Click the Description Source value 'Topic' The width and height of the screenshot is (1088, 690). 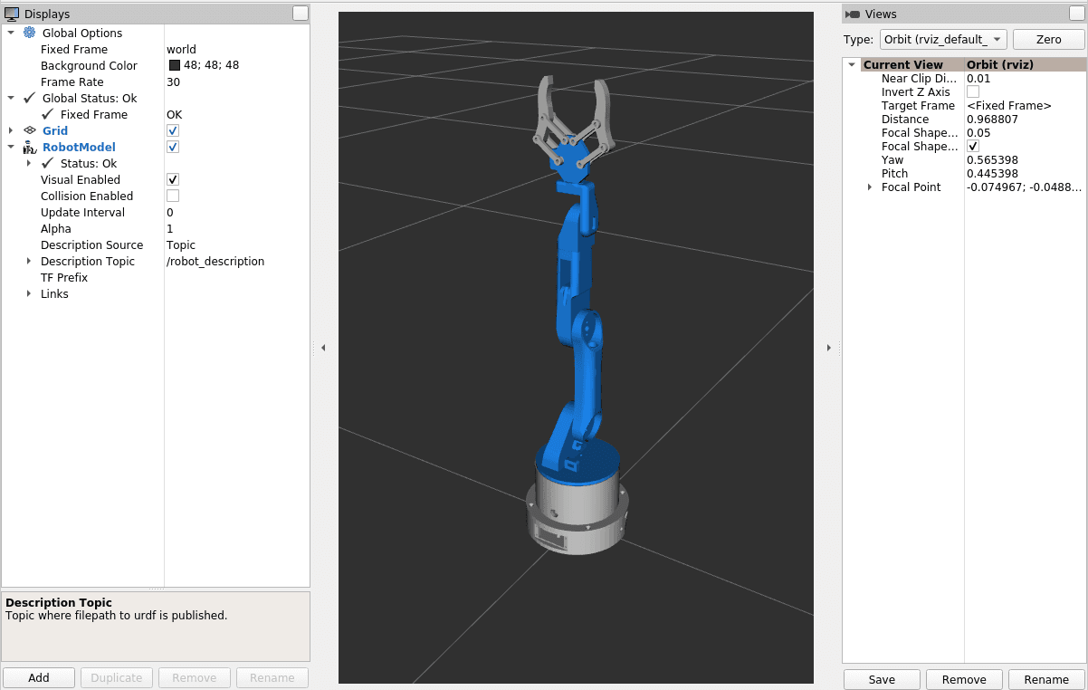[x=181, y=244]
